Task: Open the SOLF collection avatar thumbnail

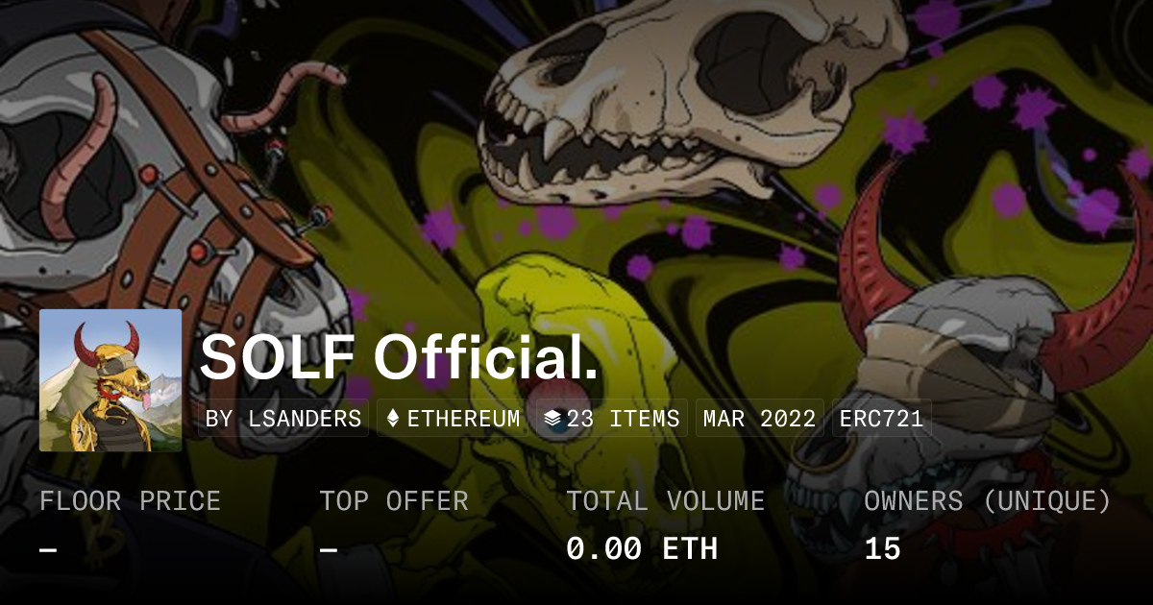Action: coord(110,380)
